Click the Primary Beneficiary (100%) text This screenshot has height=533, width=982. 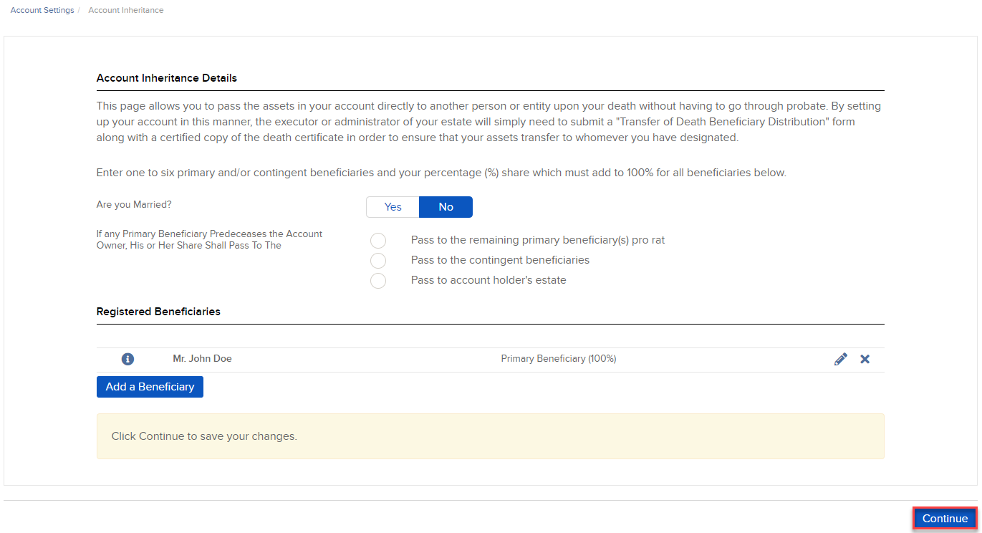tap(558, 359)
